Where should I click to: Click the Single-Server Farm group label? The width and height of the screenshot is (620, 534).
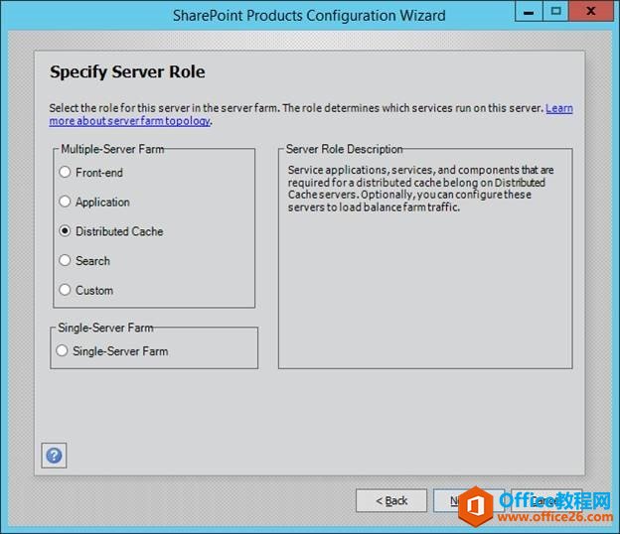coord(105,328)
